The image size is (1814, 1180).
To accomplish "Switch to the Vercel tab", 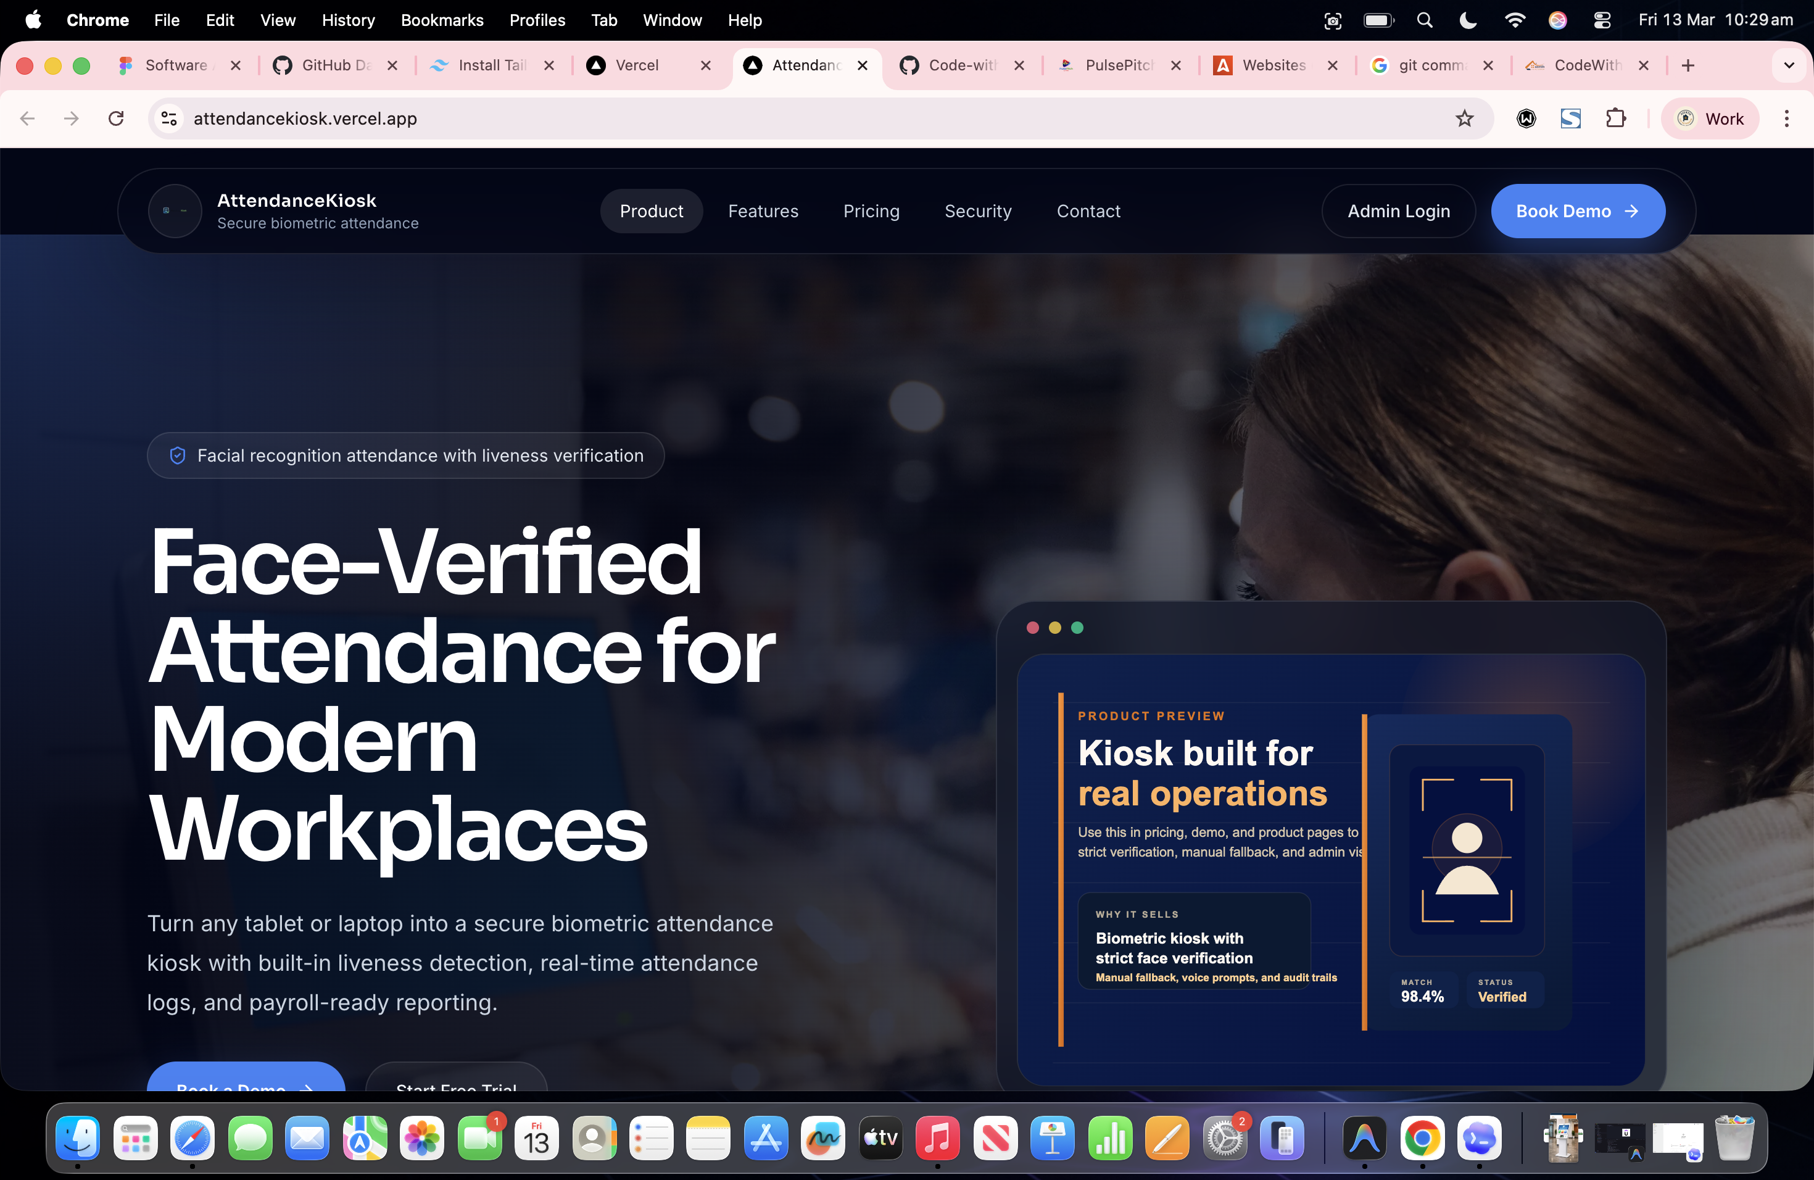I will pyautogui.click(x=636, y=65).
